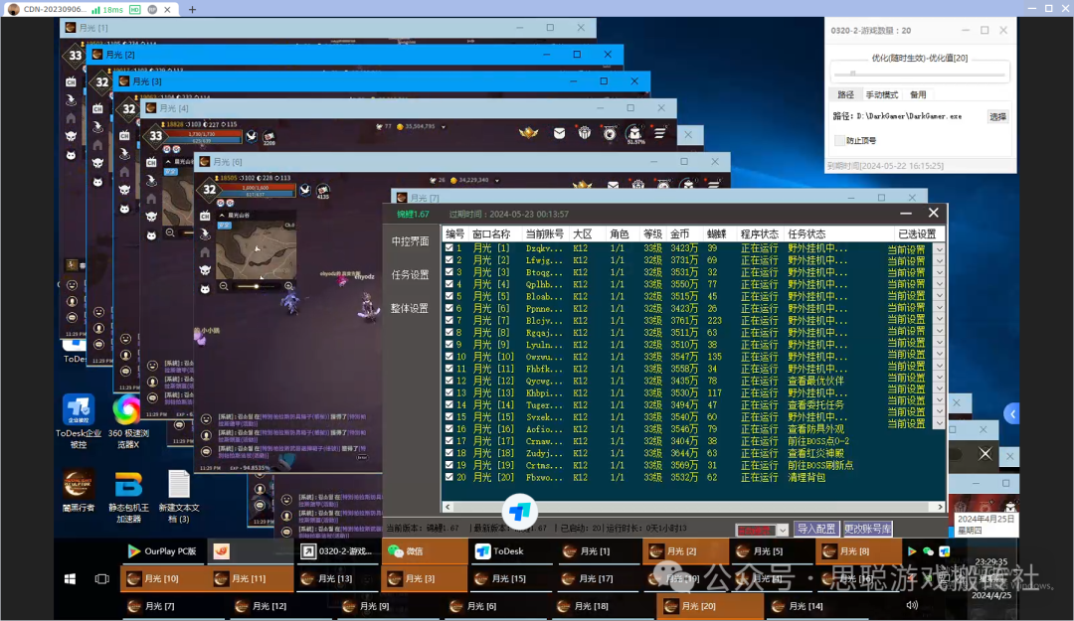
Task: Switch to the 任务设置 tab
Action: [x=410, y=275]
